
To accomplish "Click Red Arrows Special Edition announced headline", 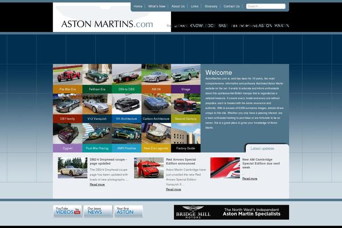I will click(x=181, y=161).
